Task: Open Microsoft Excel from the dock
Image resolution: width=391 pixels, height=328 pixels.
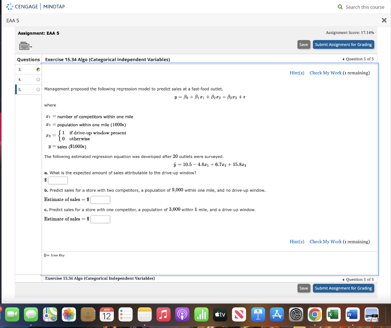Action: click(333, 315)
